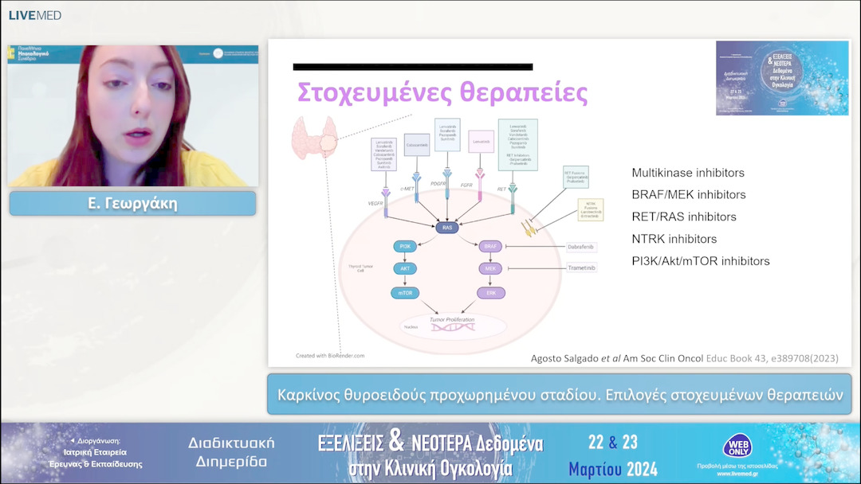The height and width of the screenshot is (484, 861).
Task: Click the FGFR receptor label
Action: pyautogui.click(x=466, y=185)
